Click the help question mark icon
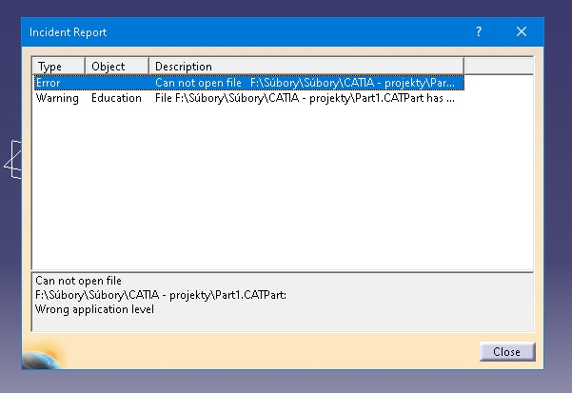The height and width of the screenshot is (393, 572). [479, 31]
